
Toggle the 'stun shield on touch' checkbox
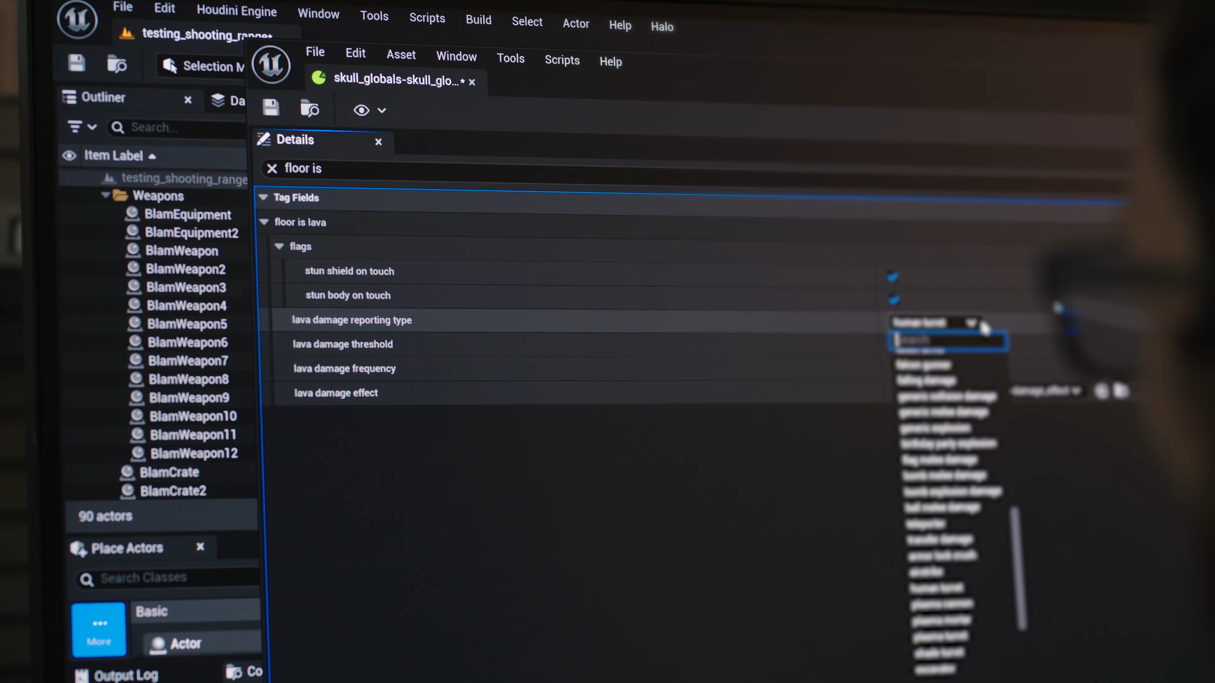tap(892, 277)
